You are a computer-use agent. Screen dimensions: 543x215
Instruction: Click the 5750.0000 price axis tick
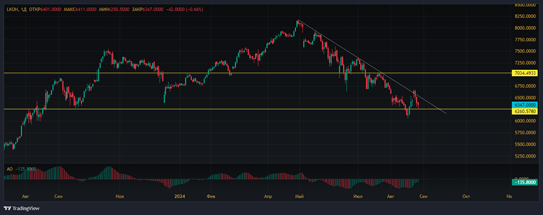click(525, 133)
